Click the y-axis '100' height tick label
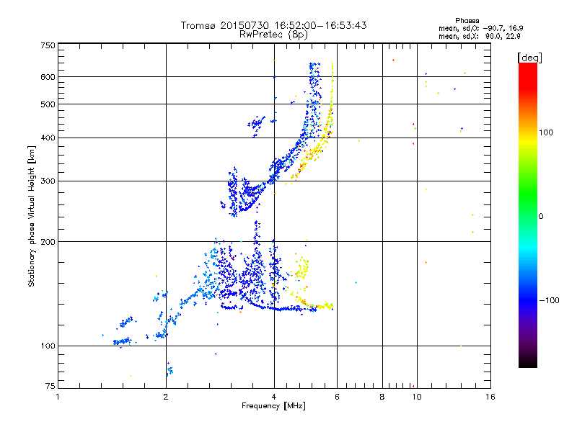The image size is (577, 432). tap(48, 346)
